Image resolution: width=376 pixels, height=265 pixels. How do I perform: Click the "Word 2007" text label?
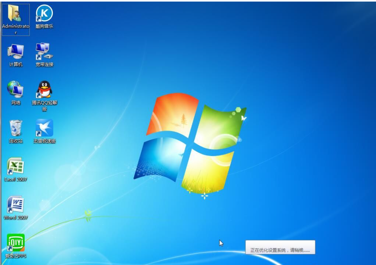coord(16,217)
